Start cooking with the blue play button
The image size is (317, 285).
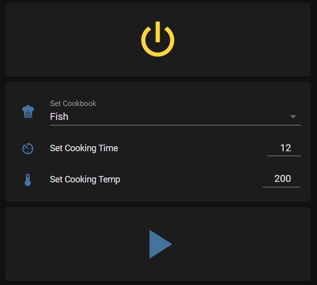point(160,244)
